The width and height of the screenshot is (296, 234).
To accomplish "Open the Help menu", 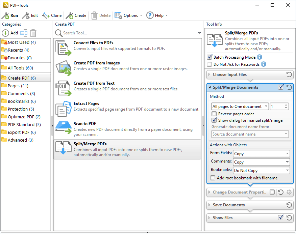I will pos(157,16).
